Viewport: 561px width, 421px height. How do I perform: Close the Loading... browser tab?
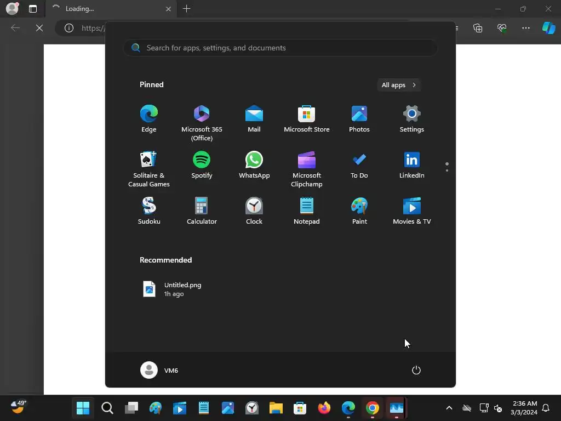(168, 9)
